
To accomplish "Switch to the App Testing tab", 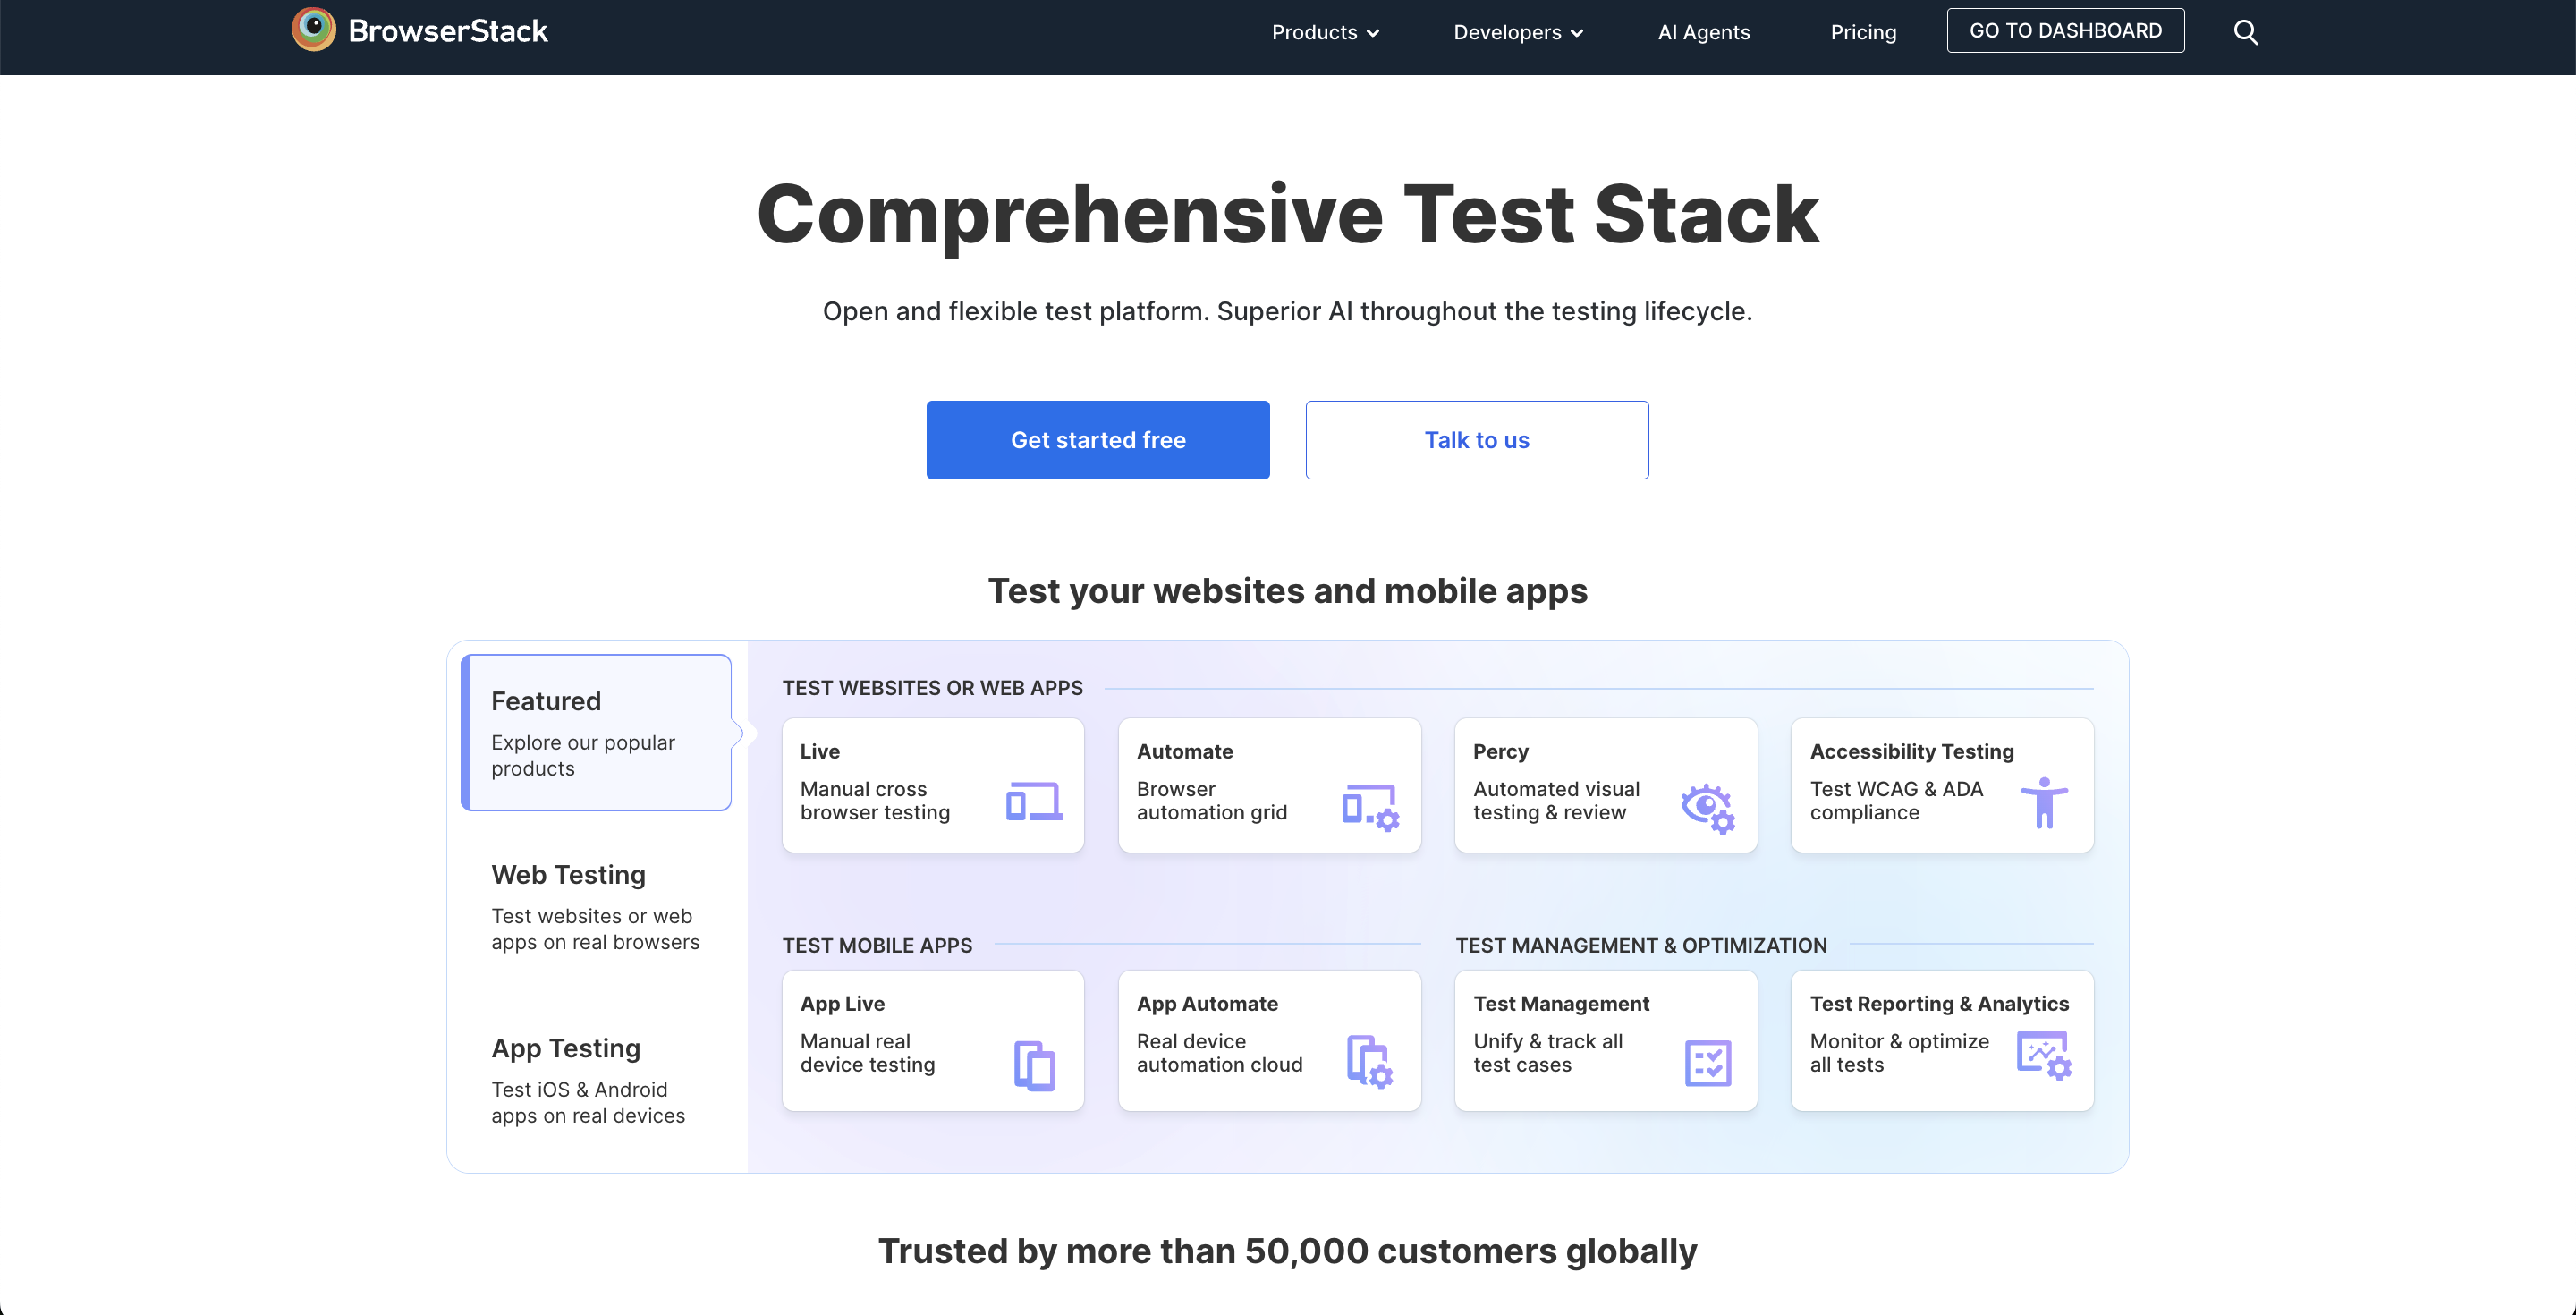I will 597,1080.
